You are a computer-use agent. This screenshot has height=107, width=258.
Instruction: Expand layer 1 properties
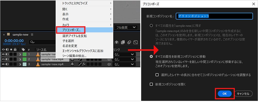tap(20, 54)
